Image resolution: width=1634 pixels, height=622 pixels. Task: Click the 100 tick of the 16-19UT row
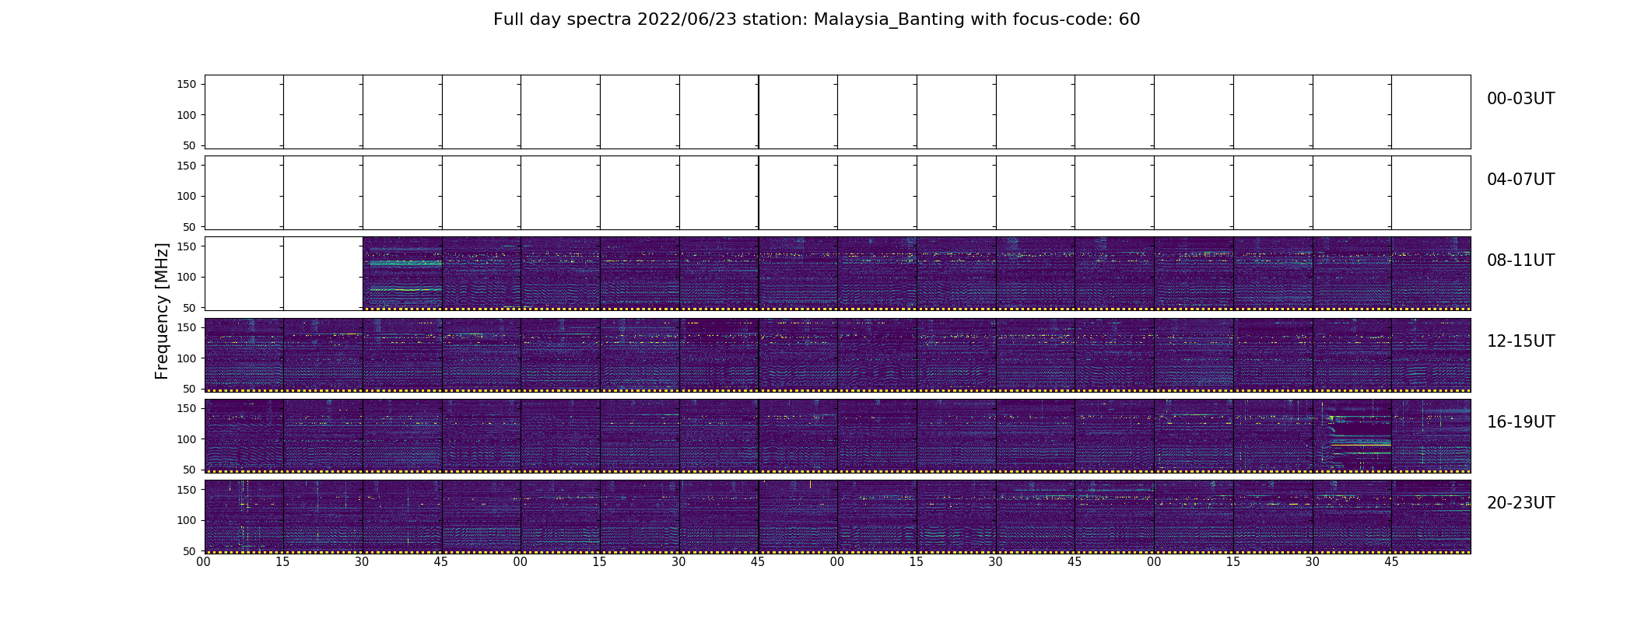click(x=188, y=439)
